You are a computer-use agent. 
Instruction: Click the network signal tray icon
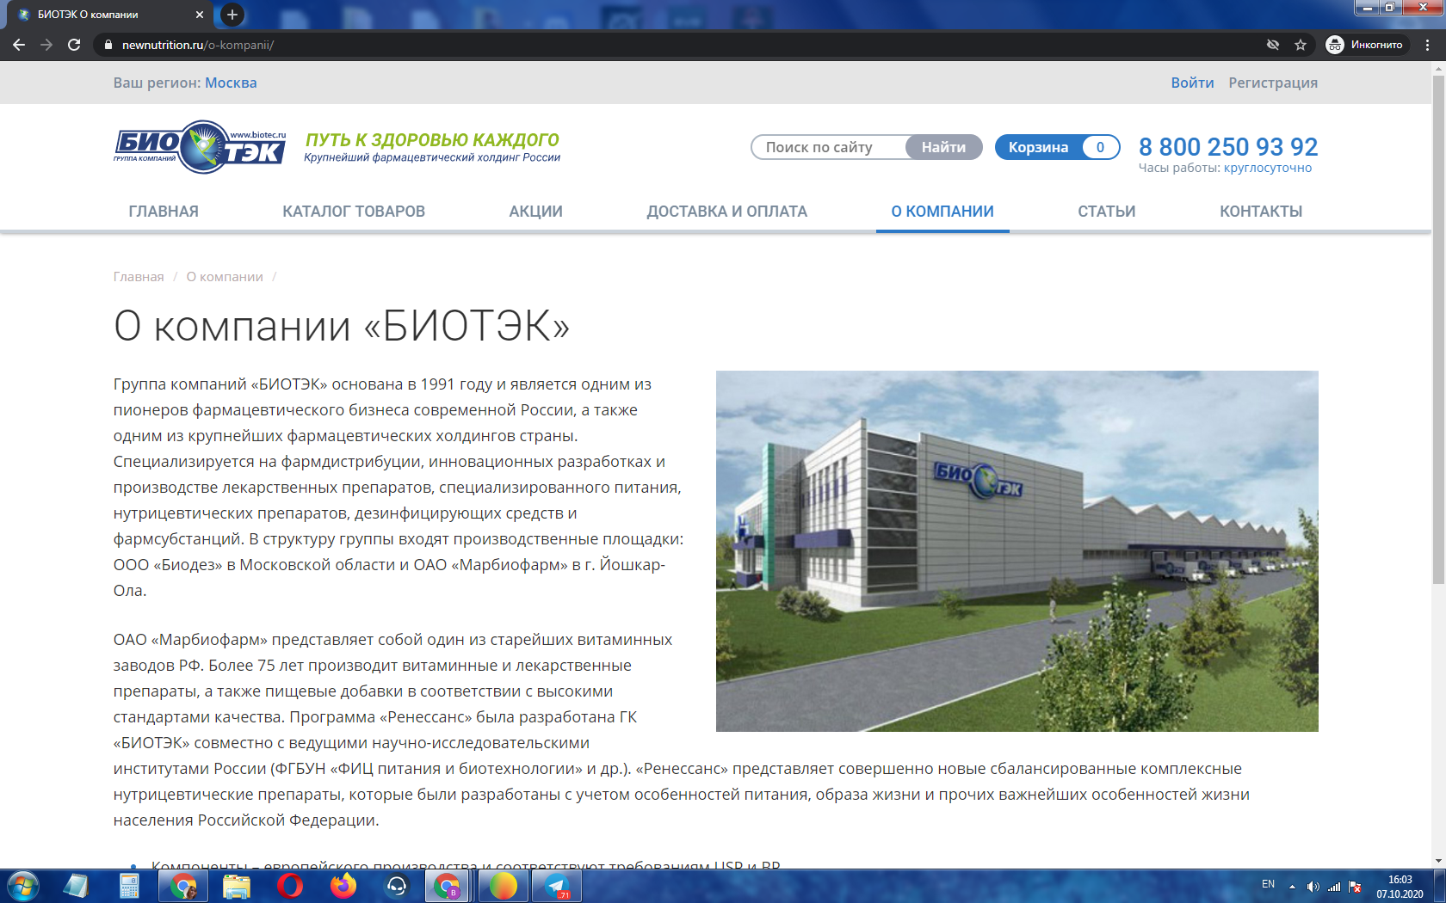pos(1334,887)
